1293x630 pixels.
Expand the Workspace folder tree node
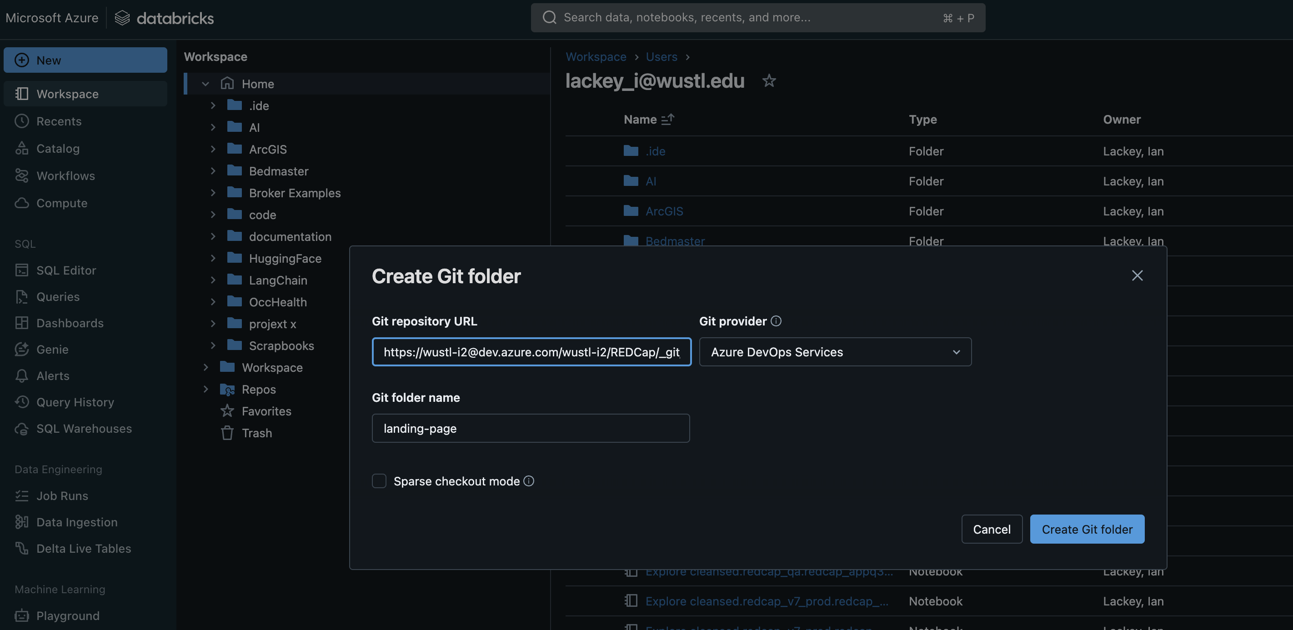pyautogui.click(x=205, y=367)
